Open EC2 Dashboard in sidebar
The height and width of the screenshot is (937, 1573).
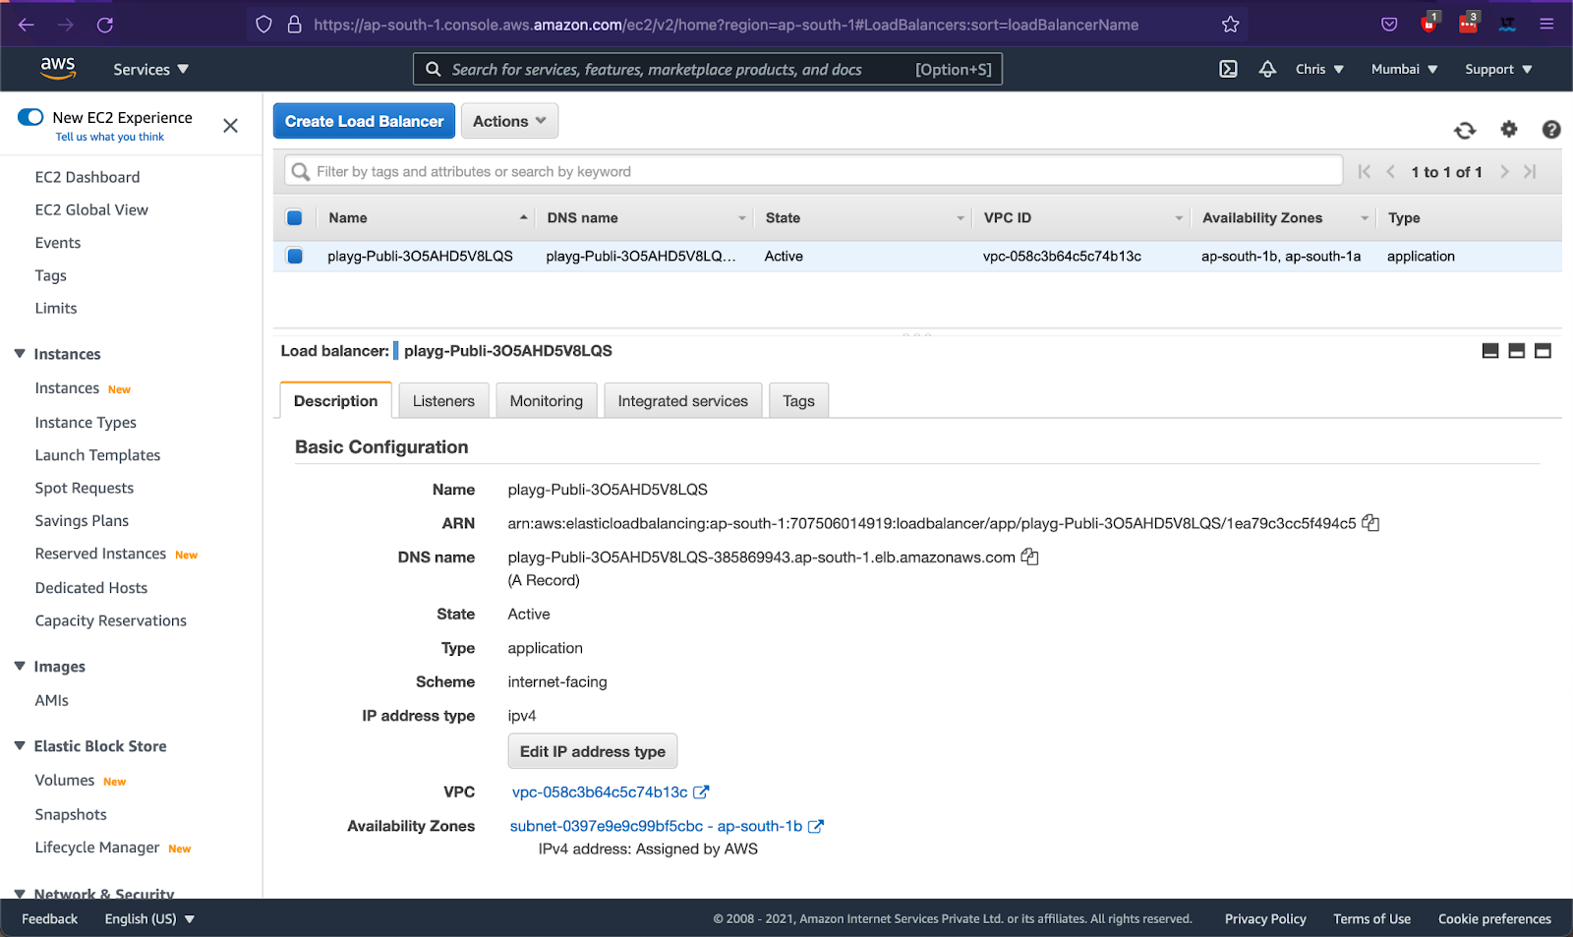tap(87, 177)
